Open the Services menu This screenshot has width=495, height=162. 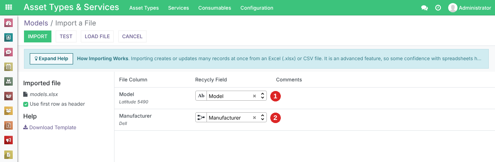pos(179,8)
